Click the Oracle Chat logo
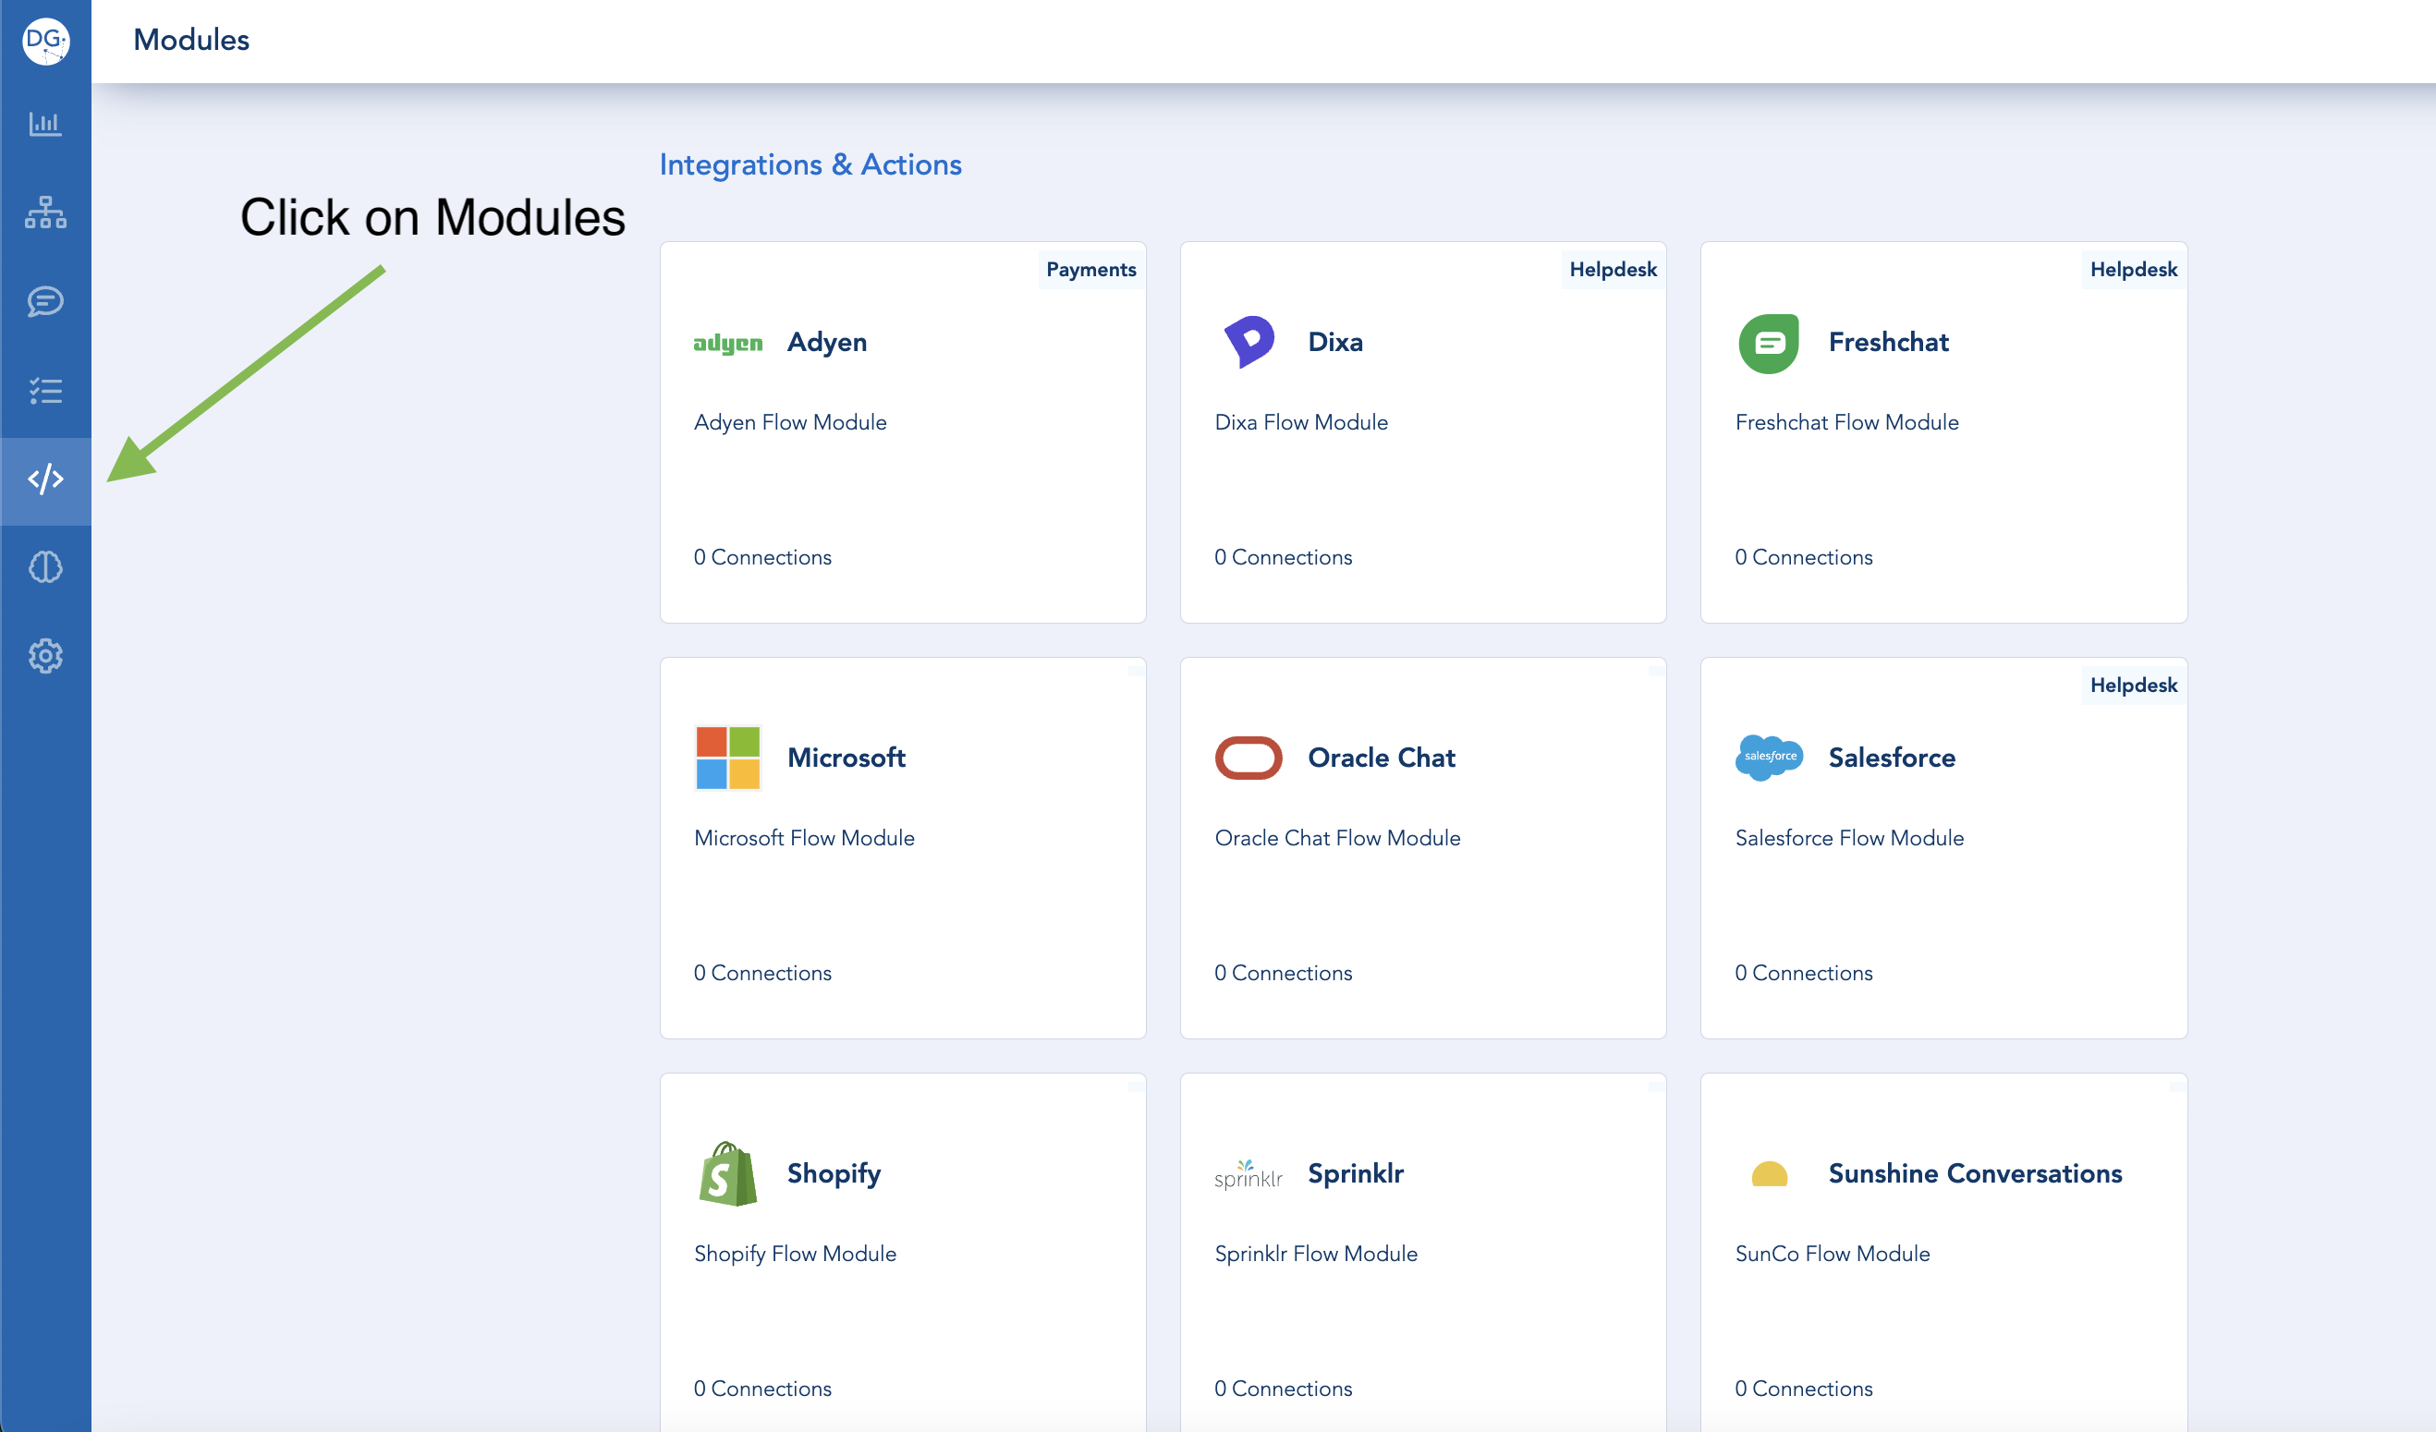The width and height of the screenshot is (2436, 1432). coord(1248,758)
